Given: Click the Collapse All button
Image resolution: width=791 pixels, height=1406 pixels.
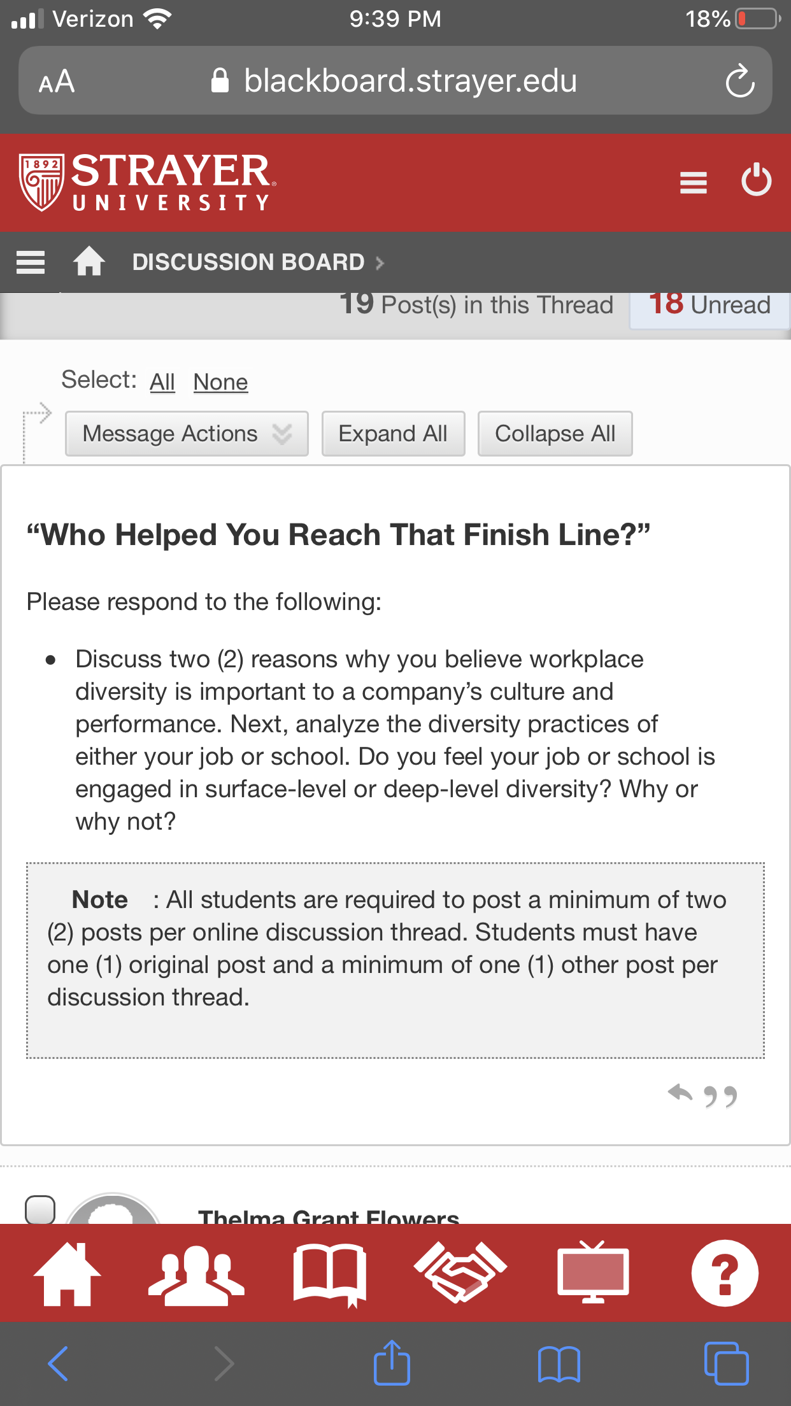Looking at the screenshot, I should point(555,434).
